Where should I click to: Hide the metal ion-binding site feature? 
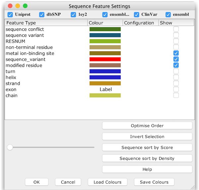pyautogui.click(x=176, y=53)
